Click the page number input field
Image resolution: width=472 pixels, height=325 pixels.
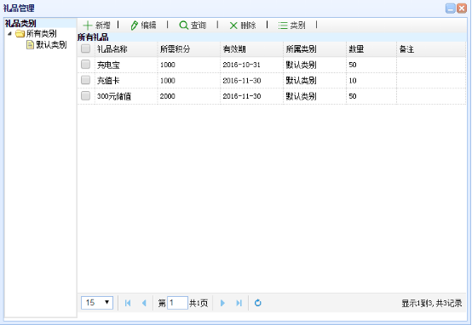coord(177,303)
